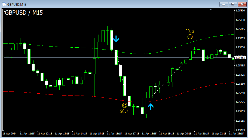Click the current price tag 1.25552

(x=240, y=57)
